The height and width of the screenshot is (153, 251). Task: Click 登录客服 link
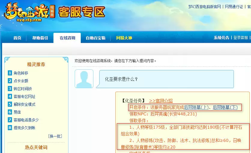coord(240,38)
